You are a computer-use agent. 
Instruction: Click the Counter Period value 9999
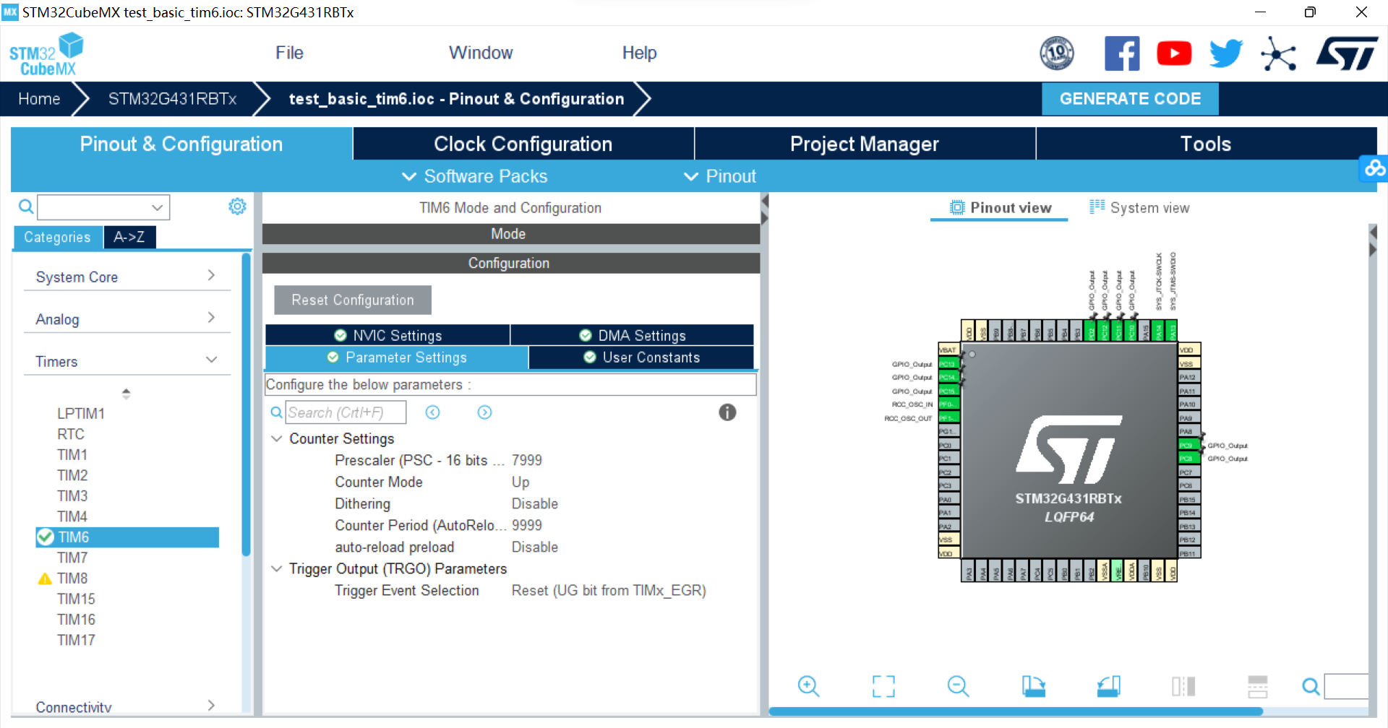click(x=527, y=525)
